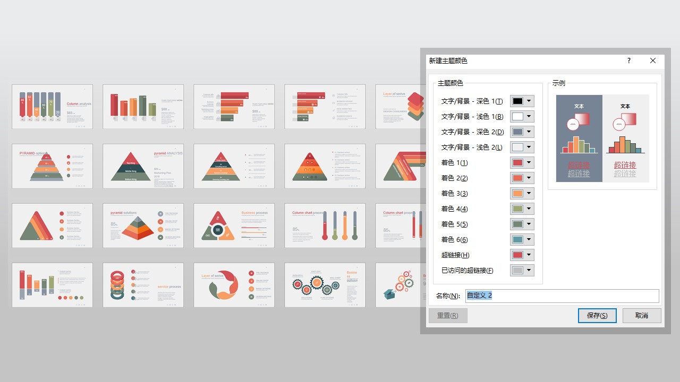Select the Column analysis slide thumbnail

point(52,106)
